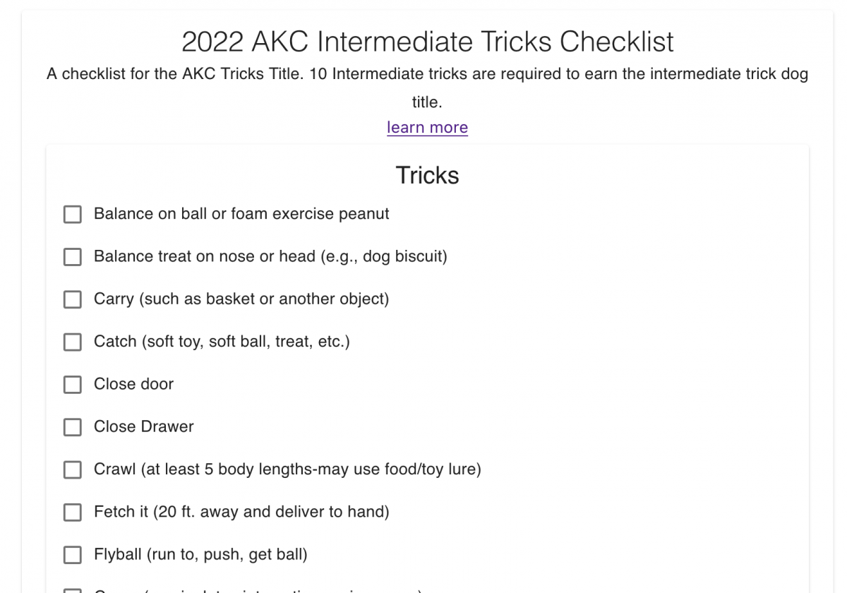Click the 'Crawl (at least 5 body lengths' label
847x593 pixels.
[287, 469]
